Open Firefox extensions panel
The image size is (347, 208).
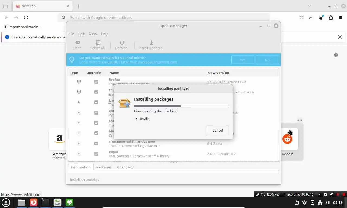(331, 18)
